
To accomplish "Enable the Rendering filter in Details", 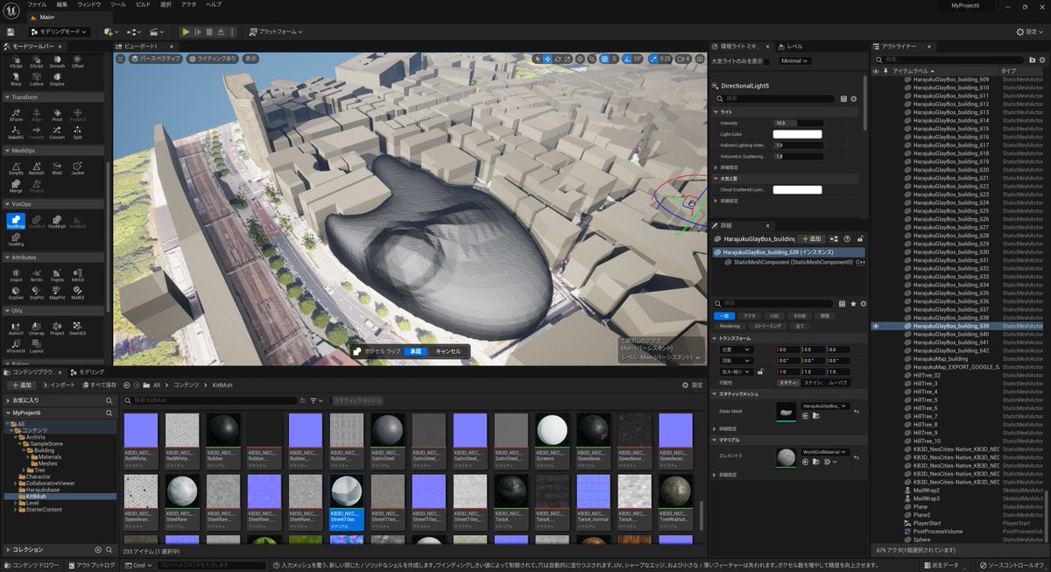I will point(730,325).
